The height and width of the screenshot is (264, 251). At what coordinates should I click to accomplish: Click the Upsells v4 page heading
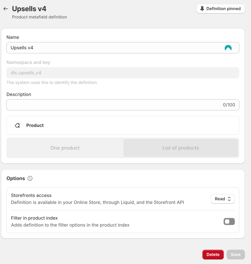[x=29, y=9]
